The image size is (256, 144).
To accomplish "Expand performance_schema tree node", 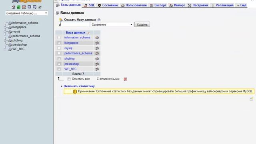I will pyautogui.click(x=5, y=36).
